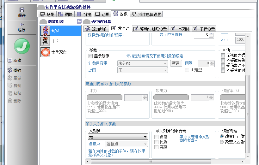Select the 玩家 object thumbnail
The width and height of the screenshot is (259, 165).
click(45, 31)
